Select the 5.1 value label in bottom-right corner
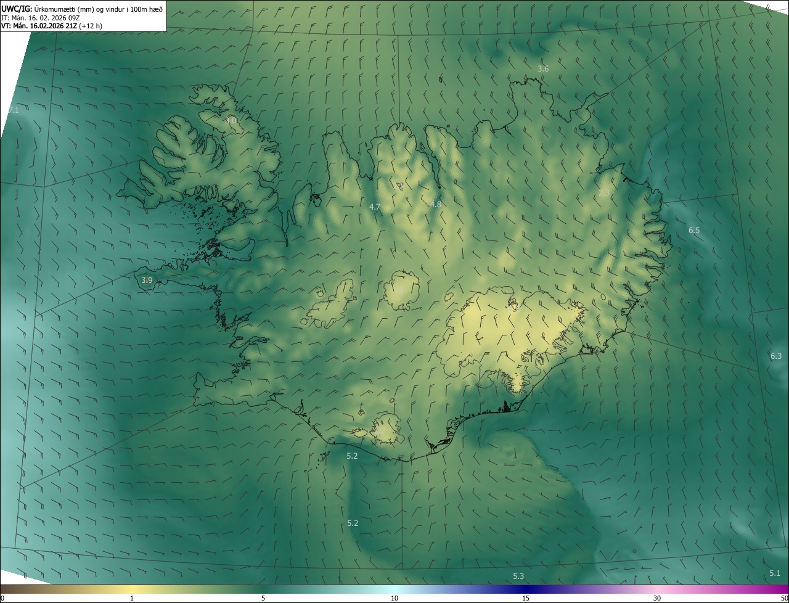789x603 pixels. (x=775, y=573)
